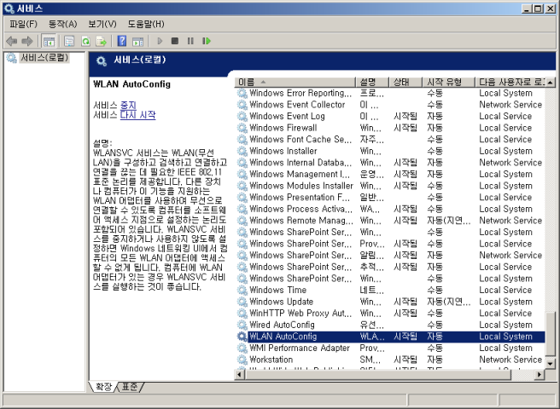
Task: Click the 중지 link to stop service
Action: 128,106
